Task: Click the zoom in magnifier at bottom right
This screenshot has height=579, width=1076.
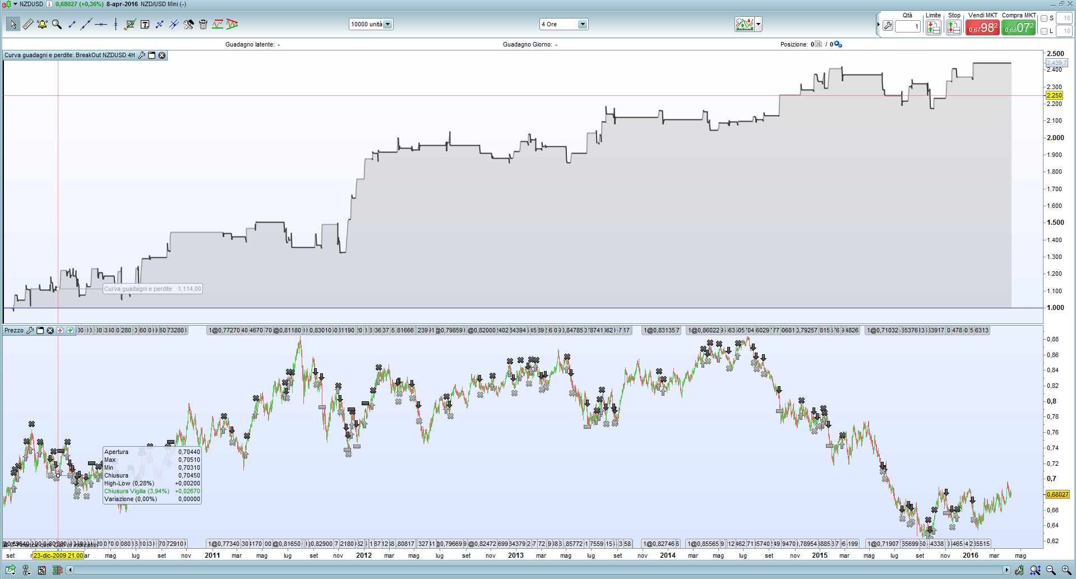Action: [1066, 570]
